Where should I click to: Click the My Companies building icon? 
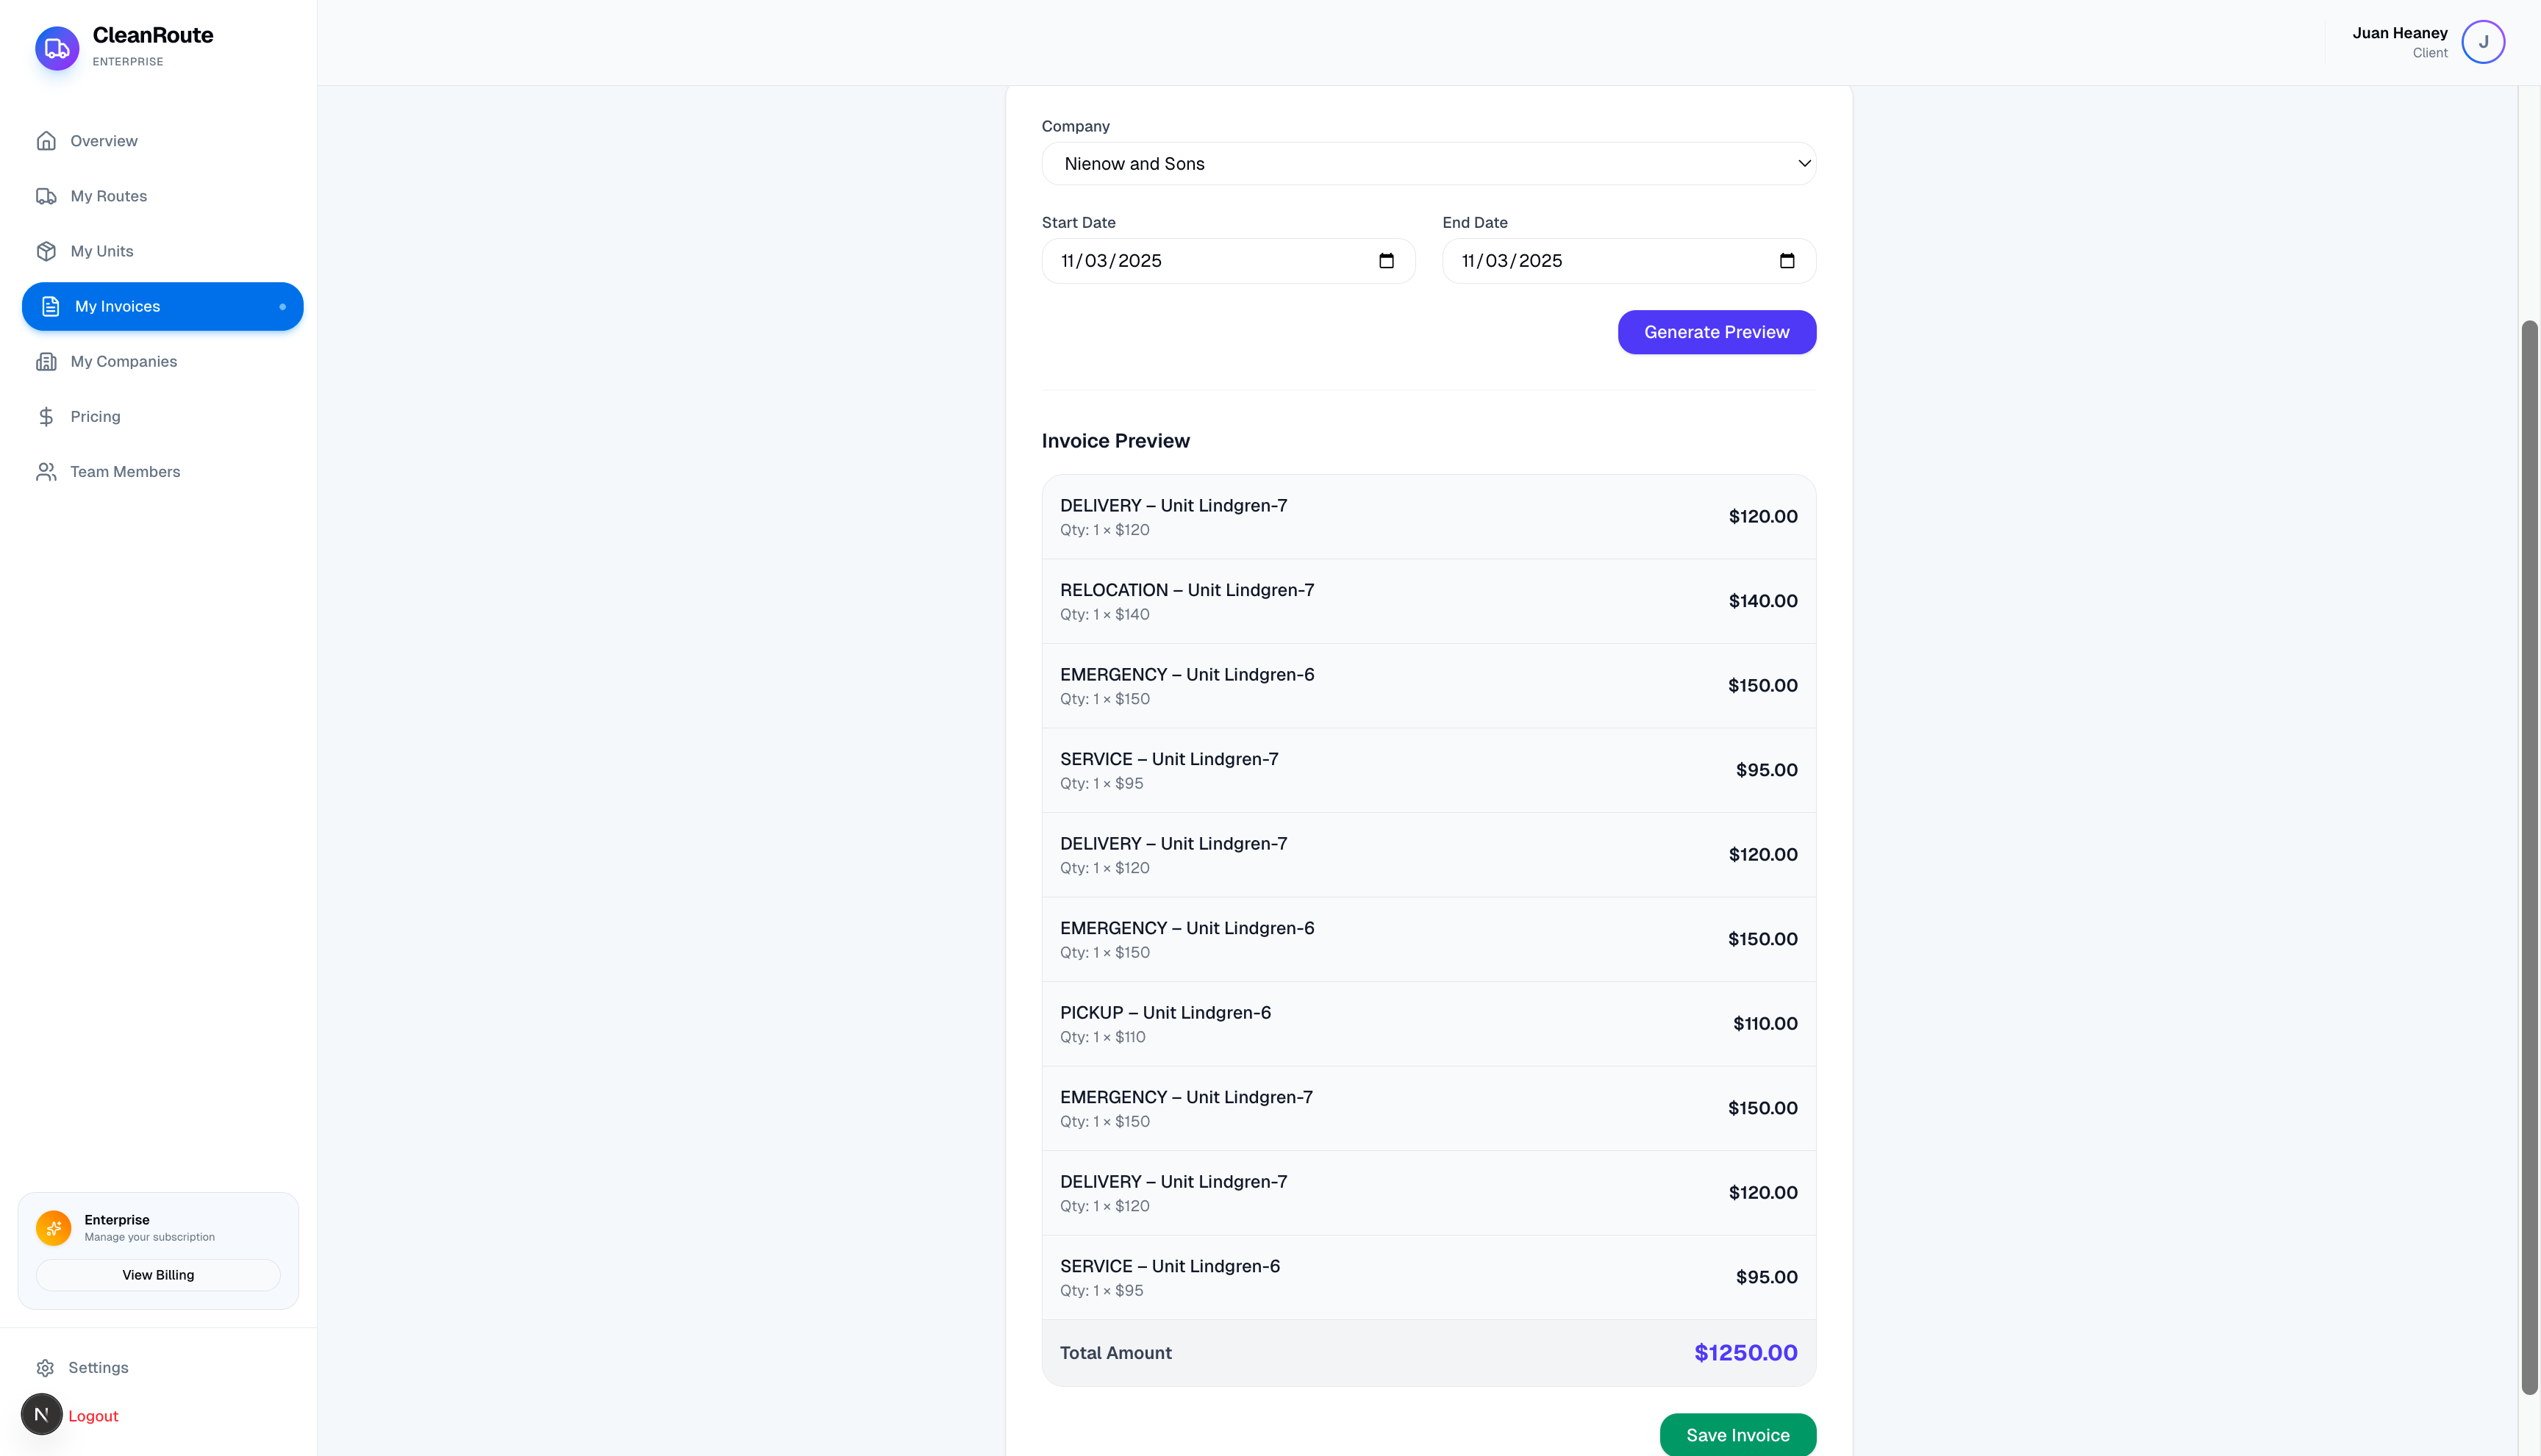pos(48,361)
